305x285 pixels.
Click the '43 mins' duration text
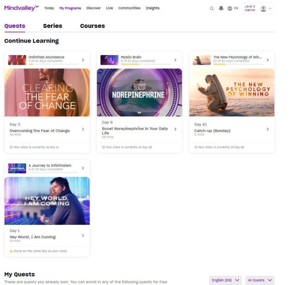pyautogui.click(x=15, y=135)
